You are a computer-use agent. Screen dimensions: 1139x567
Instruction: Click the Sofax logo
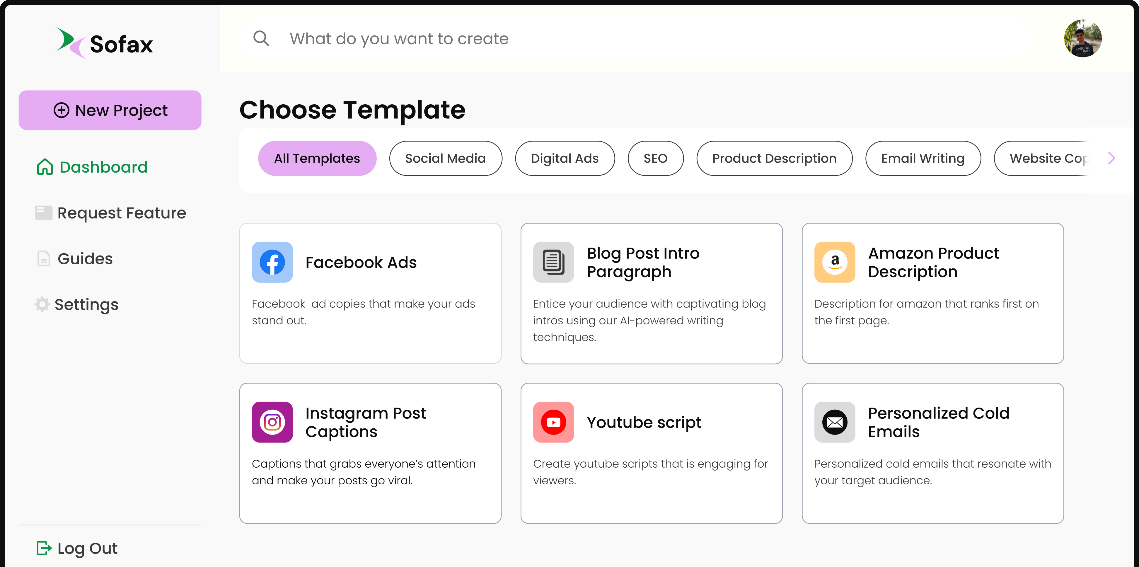click(x=105, y=43)
